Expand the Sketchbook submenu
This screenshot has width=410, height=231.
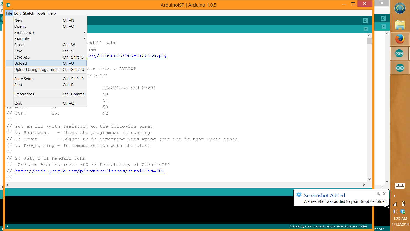24,32
